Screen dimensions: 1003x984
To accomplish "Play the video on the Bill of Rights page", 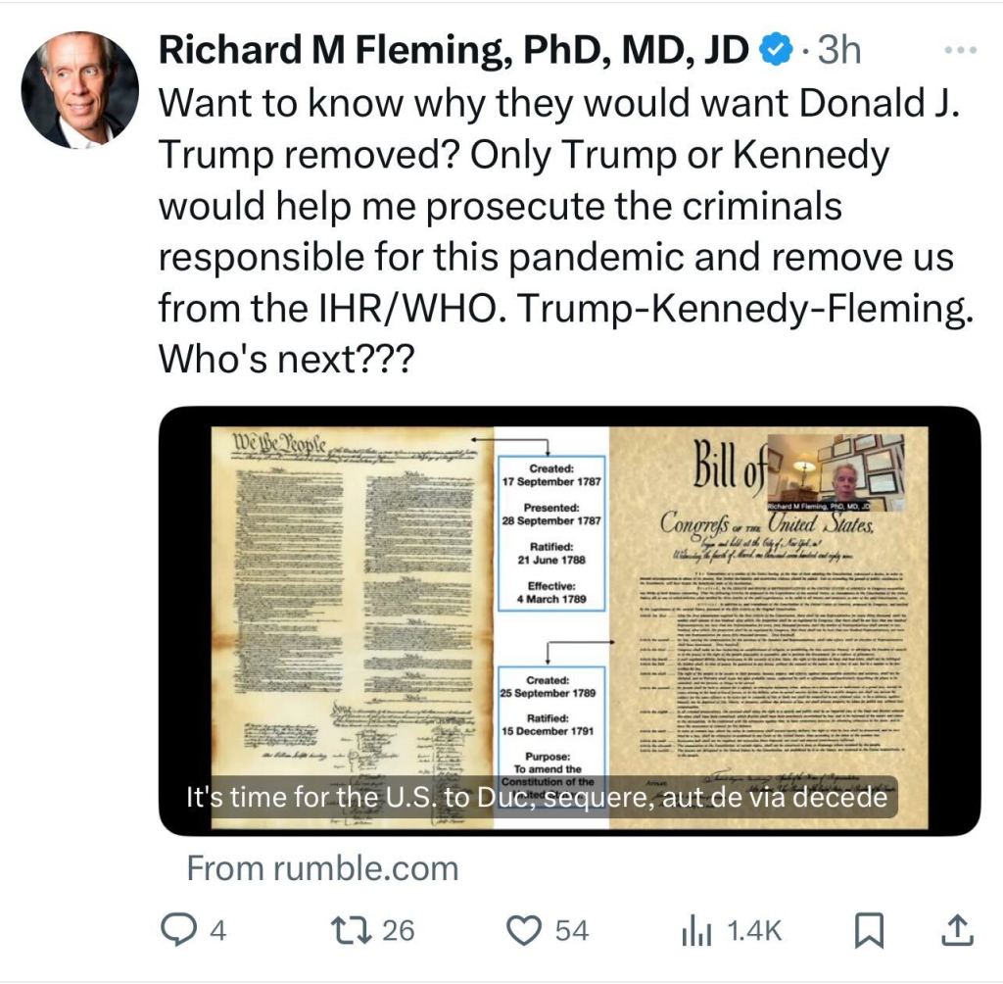I will coord(569,621).
